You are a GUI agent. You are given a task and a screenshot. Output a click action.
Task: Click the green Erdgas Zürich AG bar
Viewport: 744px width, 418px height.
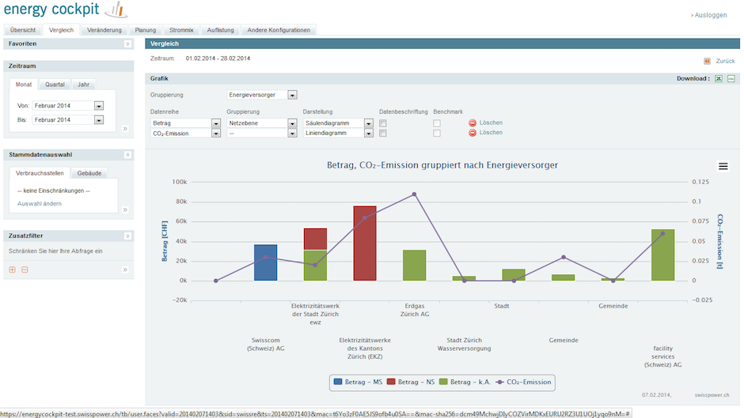click(x=414, y=265)
